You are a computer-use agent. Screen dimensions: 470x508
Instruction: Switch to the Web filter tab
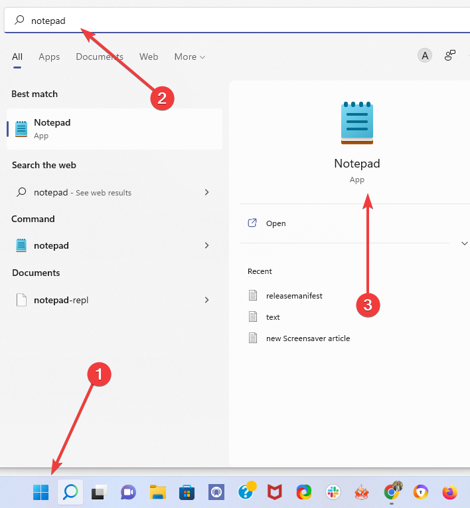click(149, 57)
